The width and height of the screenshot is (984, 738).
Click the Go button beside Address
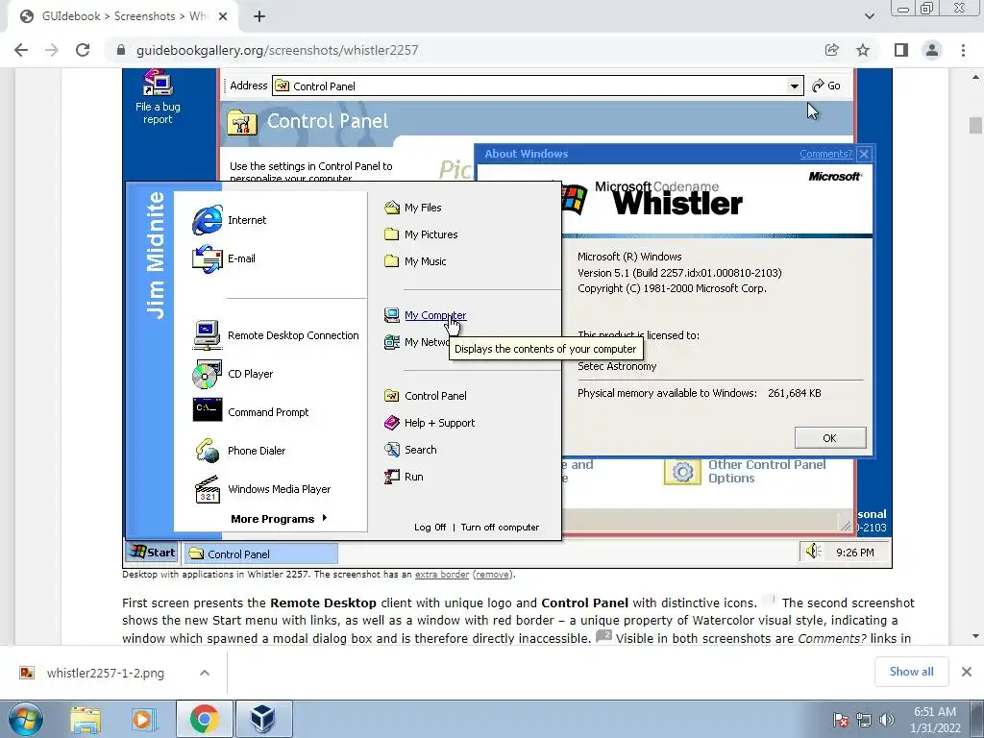[x=826, y=86]
